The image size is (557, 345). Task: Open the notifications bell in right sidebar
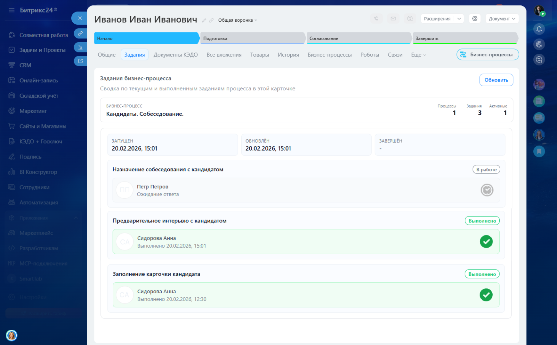click(539, 29)
